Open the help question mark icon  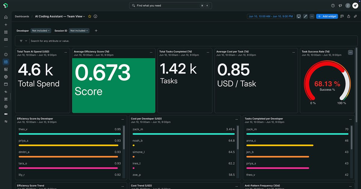pyautogui.click(x=333, y=5)
